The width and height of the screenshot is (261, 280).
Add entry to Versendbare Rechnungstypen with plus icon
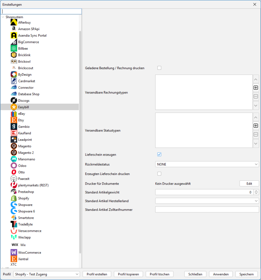click(x=256, y=88)
